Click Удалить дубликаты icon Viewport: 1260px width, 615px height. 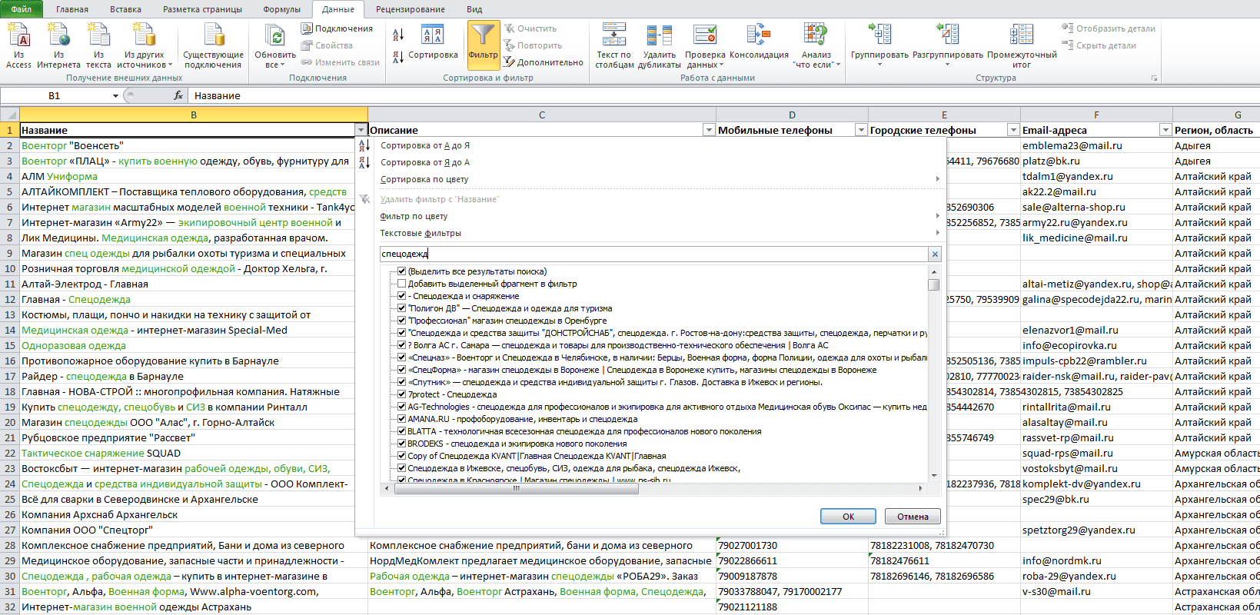tap(660, 46)
